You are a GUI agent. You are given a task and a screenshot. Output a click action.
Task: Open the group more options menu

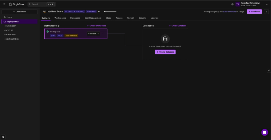pyautogui.click(x=266, y=12)
